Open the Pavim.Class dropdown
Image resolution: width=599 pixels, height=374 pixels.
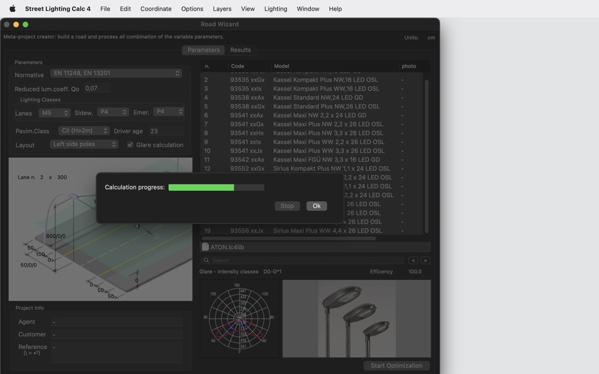click(84, 130)
